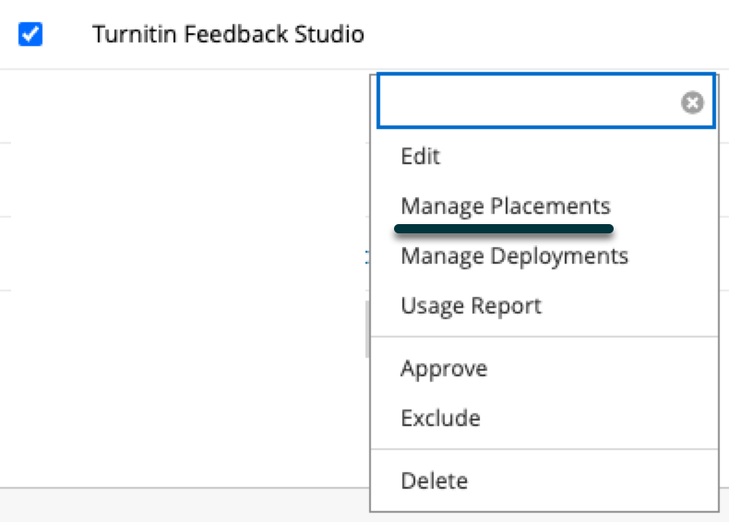This screenshot has height=522, width=729.
Task: Click the dark underline beneath Manage Placements
Action: [x=504, y=229]
